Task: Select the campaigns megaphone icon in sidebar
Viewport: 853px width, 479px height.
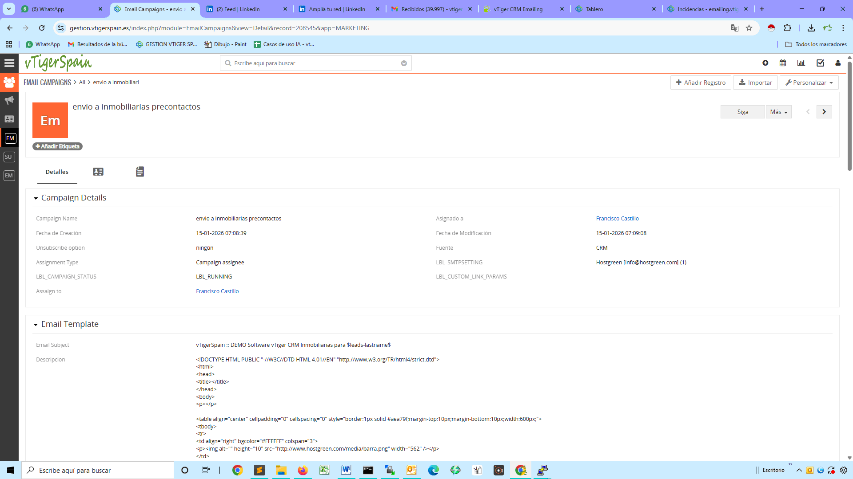Action: pyautogui.click(x=9, y=100)
